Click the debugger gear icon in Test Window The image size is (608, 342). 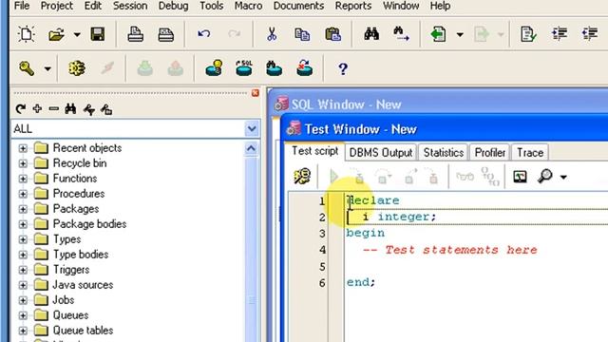point(302,177)
